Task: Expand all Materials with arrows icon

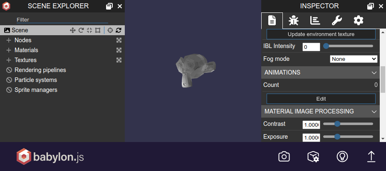Action: tap(119, 50)
